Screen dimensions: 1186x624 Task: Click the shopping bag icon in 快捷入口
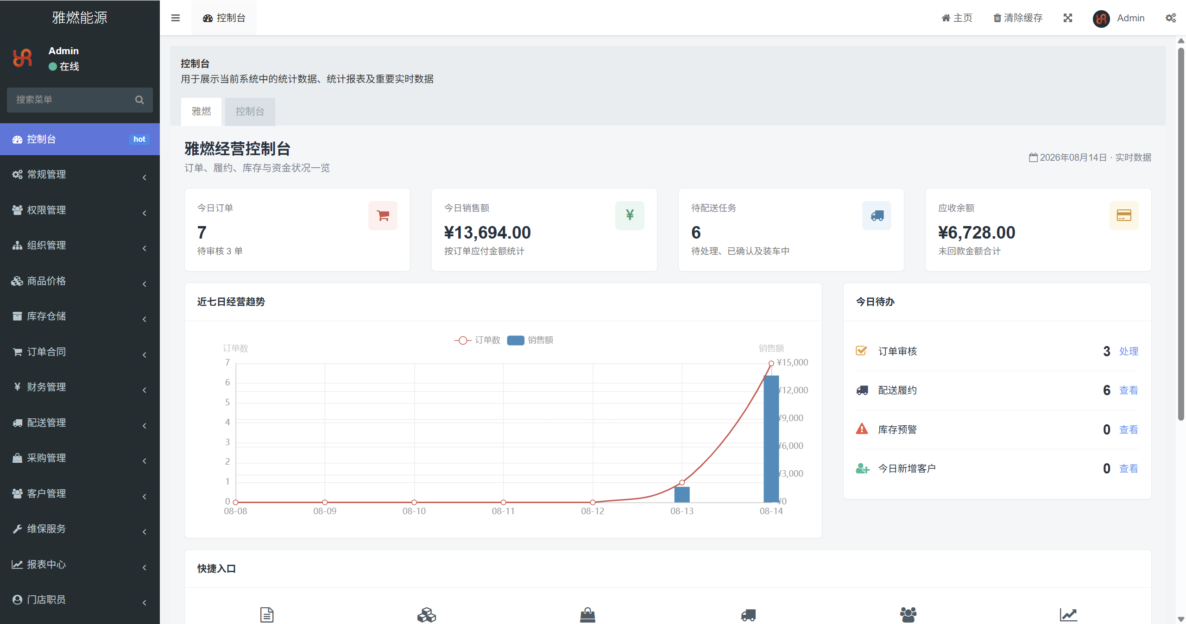587,615
